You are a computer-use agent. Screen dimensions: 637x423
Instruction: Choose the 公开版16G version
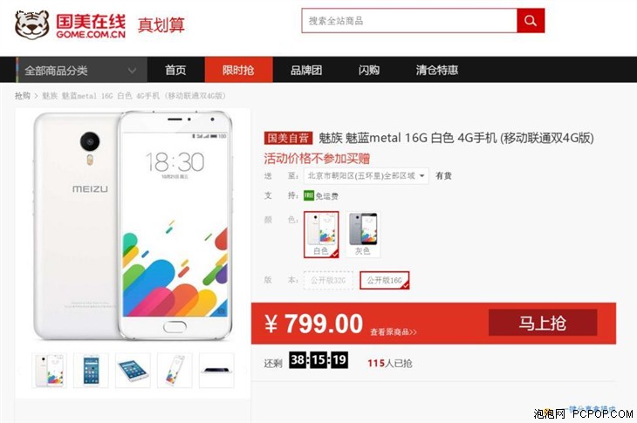click(x=384, y=280)
